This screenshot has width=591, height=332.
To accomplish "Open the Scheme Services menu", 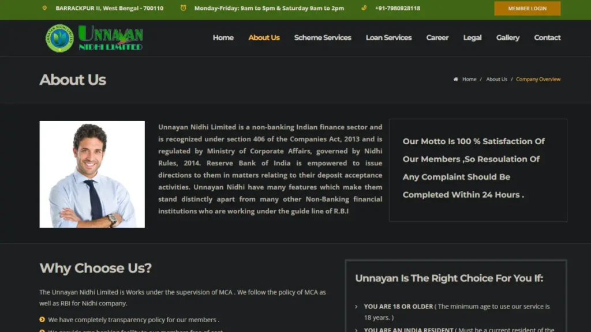I will [x=323, y=37].
